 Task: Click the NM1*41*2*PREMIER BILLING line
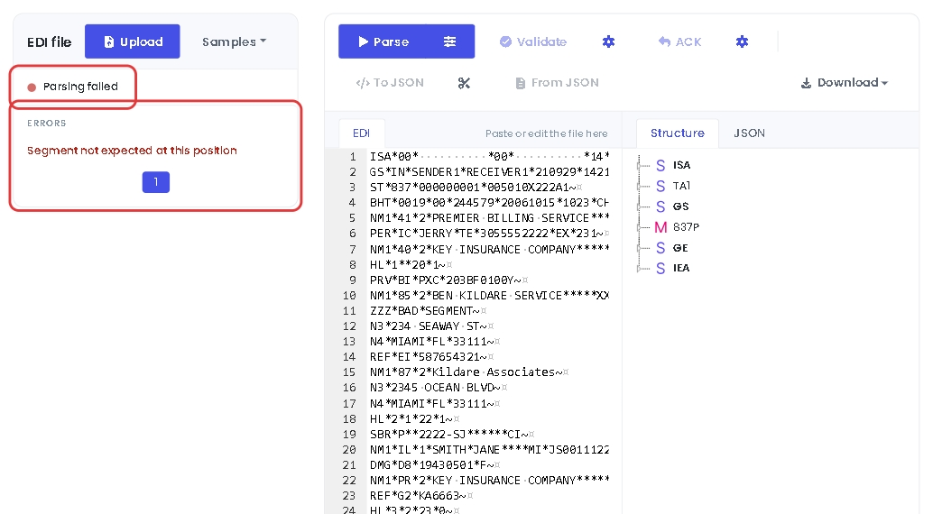click(489, 218)
